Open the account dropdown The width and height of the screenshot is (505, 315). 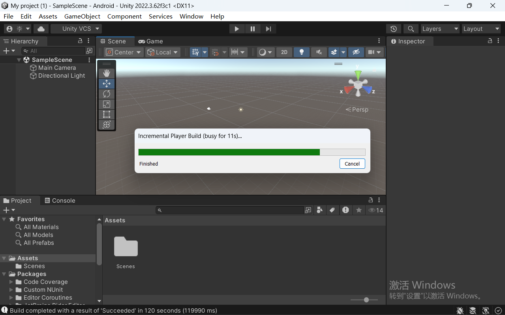17,29
